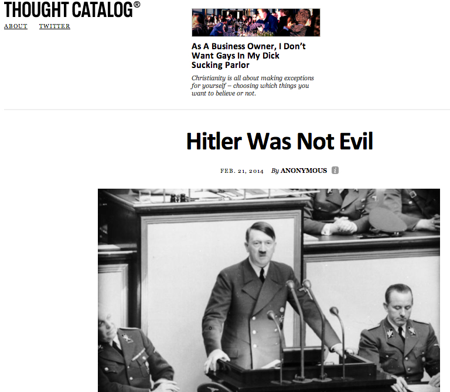Click the officer's cap on the upper desk in the photo
This screenshot has width=450, height=392.
click(387, 220)
